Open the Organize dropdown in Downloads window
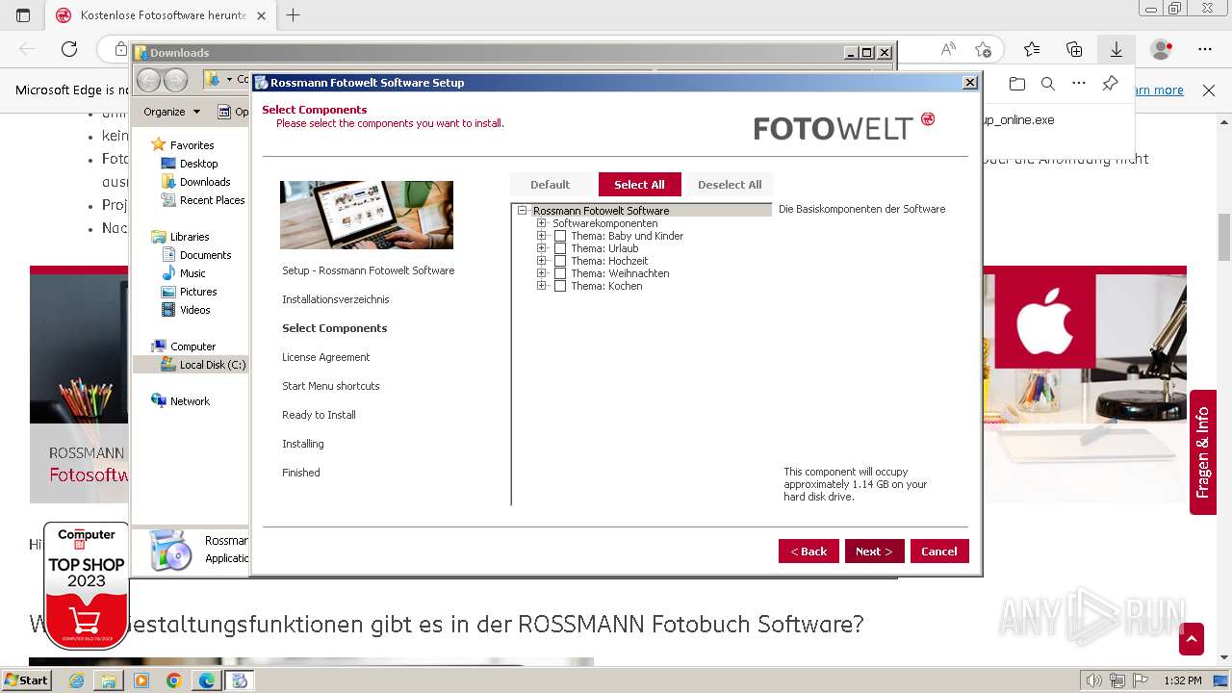 click(171, 112)
